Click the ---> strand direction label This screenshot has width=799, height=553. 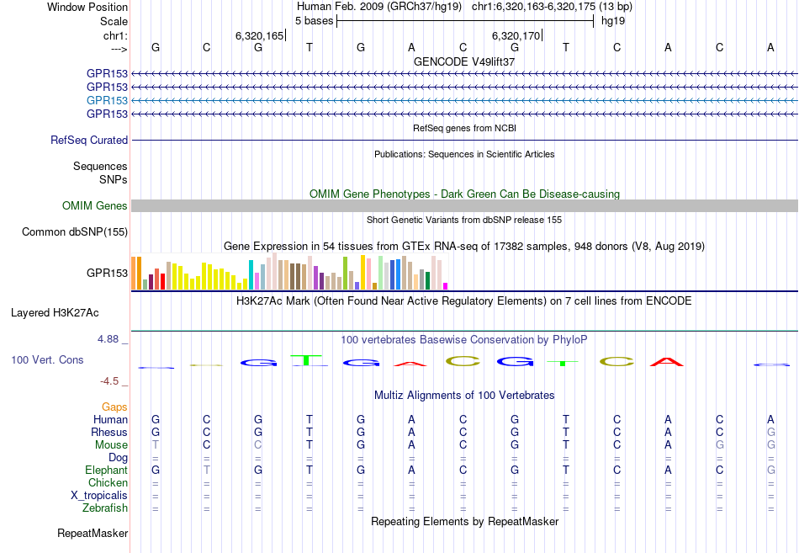point(119,49)
